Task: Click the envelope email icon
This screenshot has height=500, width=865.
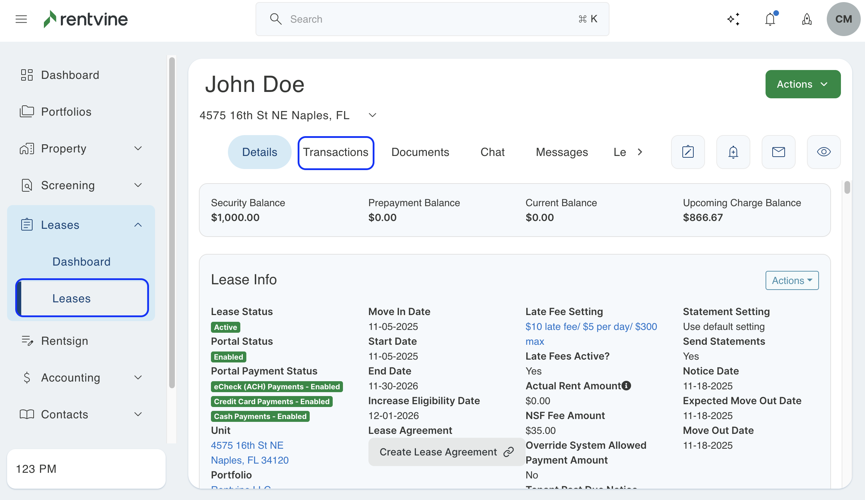Action: [x=778, y=152]
